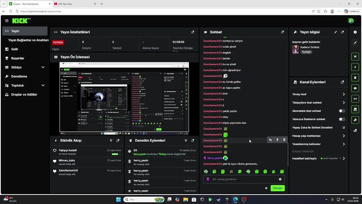Delete the hovered chat message
This screenshot has height=204, width=362.
click(284, 140)
